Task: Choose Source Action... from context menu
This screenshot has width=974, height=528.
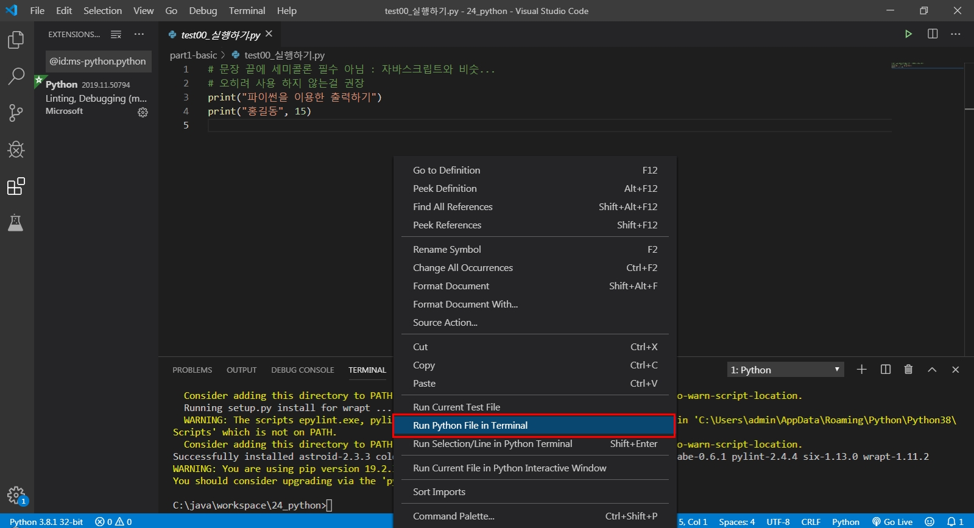Action: point(535,323)
